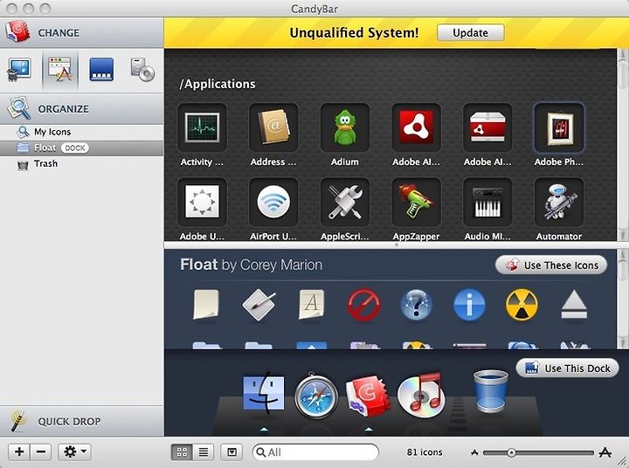Select the yellow radioactive burn icon
The height and width of the screenshot is (468, 629).
point(522,305)
